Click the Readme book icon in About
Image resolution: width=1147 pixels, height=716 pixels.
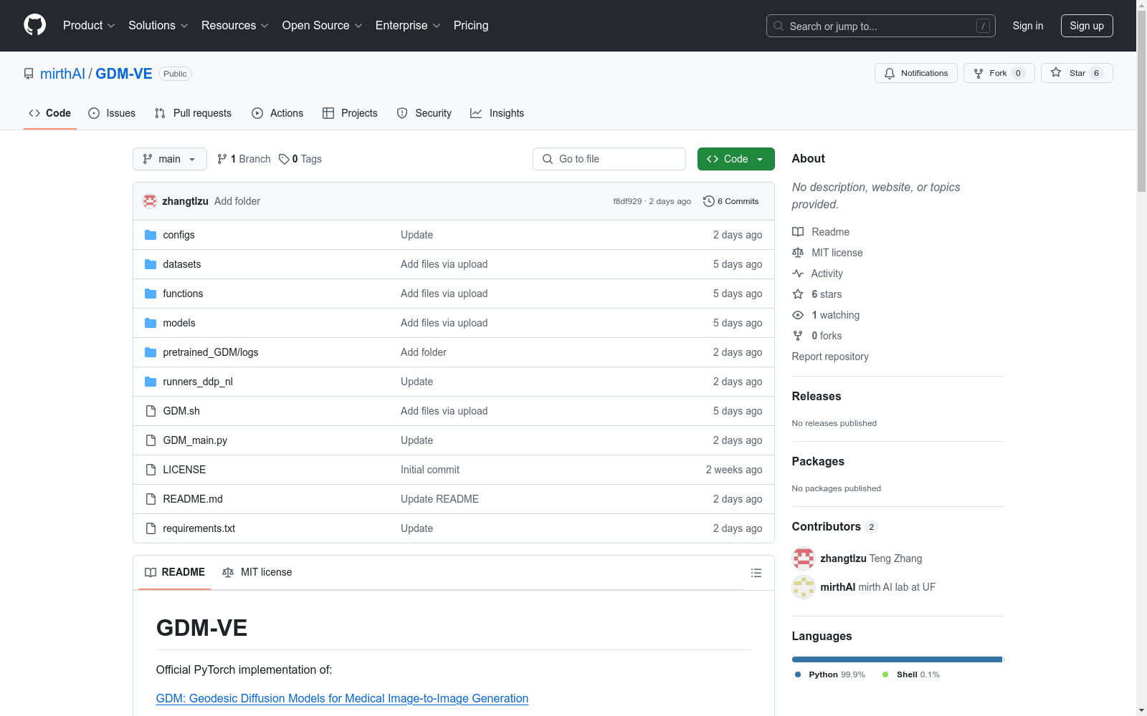click(798, 232)
